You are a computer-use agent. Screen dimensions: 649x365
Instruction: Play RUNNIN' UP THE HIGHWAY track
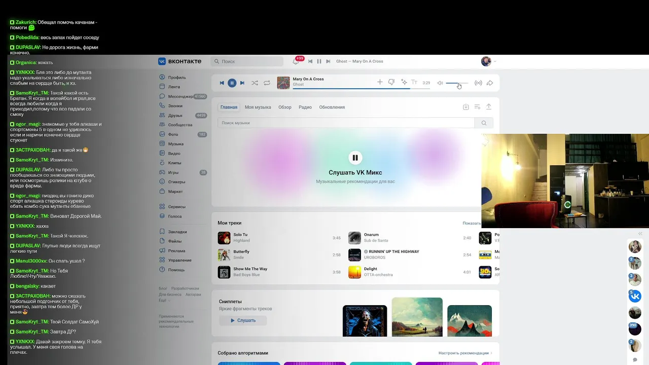pos(354,255)
